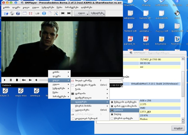Click the open URL globe toolbar icon
Screen dimensions: 188x135
pyautogui.click(x=18, y=13)
